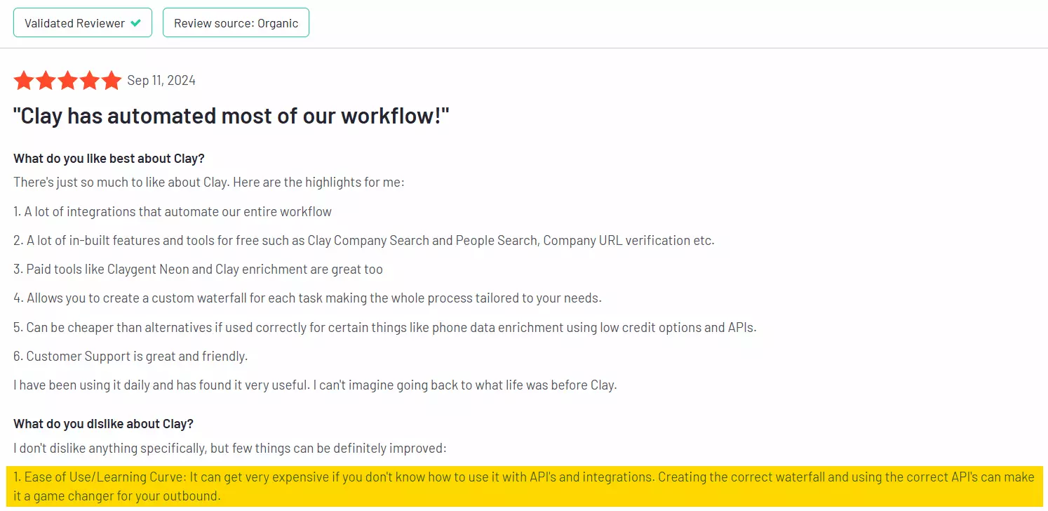Click the list item about integrations automating workflow
Viewport: 1048px width, 511px height.
[173, 211]
